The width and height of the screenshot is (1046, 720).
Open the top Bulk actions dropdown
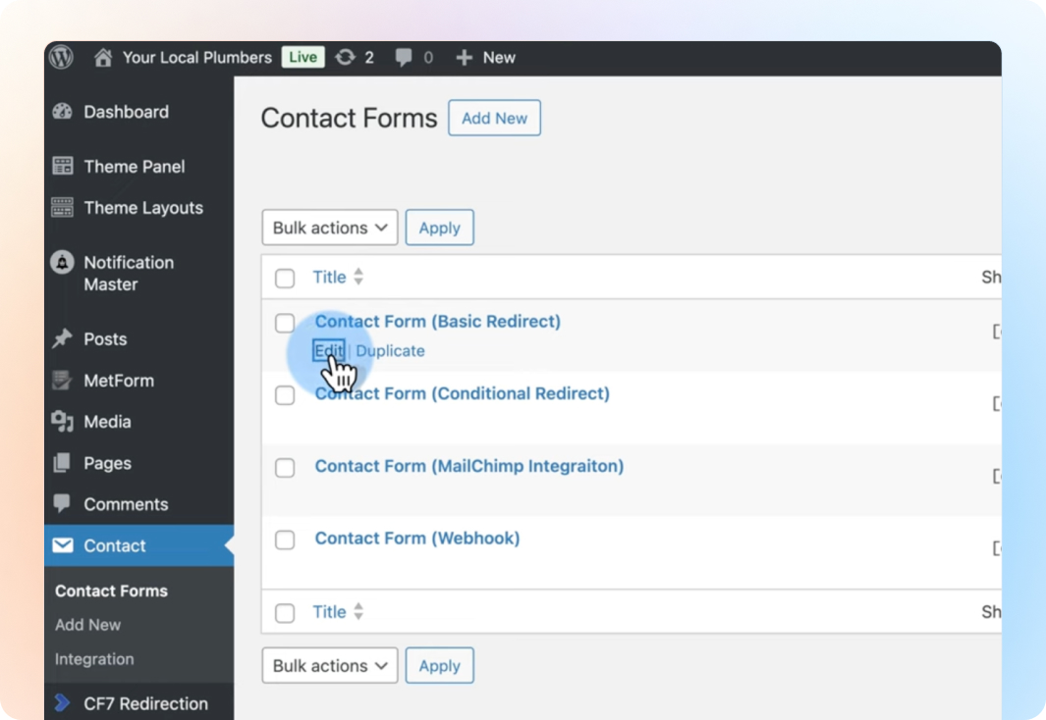click(x=330, y=228)
